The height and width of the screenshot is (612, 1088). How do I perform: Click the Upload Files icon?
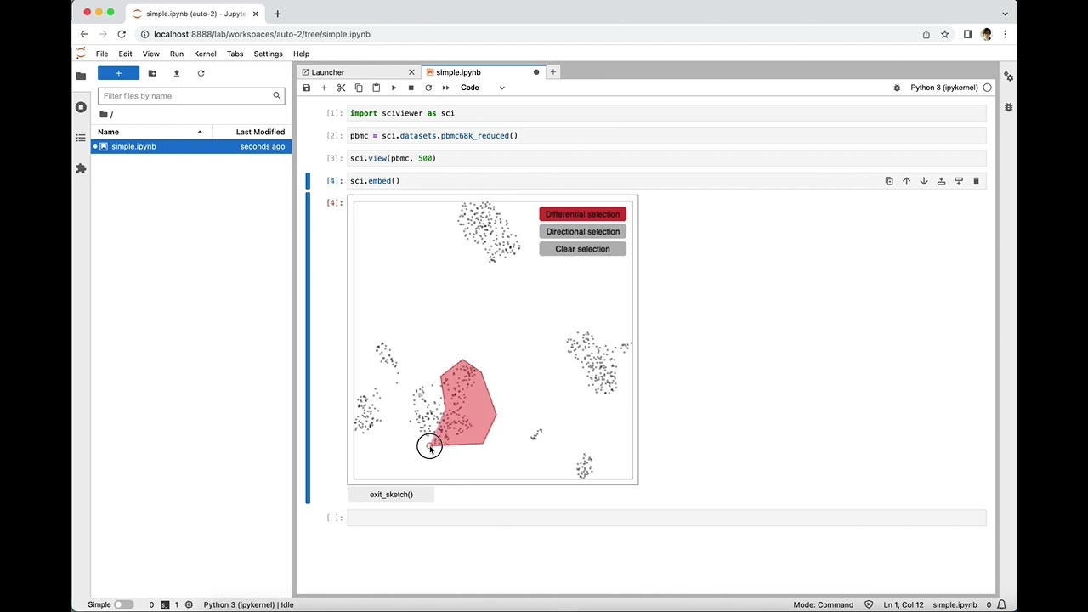[176, 73]
